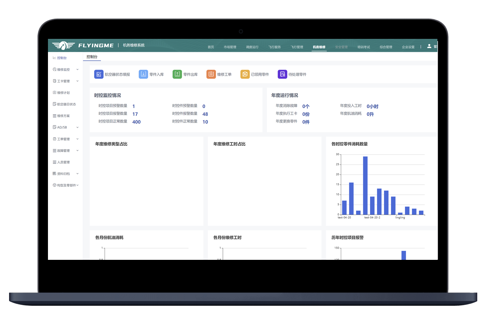Click the tallest bar in 各时控零件消耗数量 chart
The image size is (486, 324).
click(365, 185)
